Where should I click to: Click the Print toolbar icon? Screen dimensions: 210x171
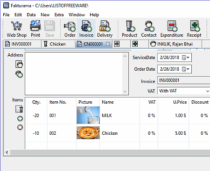pos(35,29)
